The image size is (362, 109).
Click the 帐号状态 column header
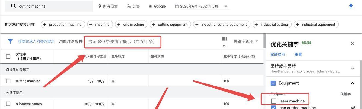[x=157, y=57]
